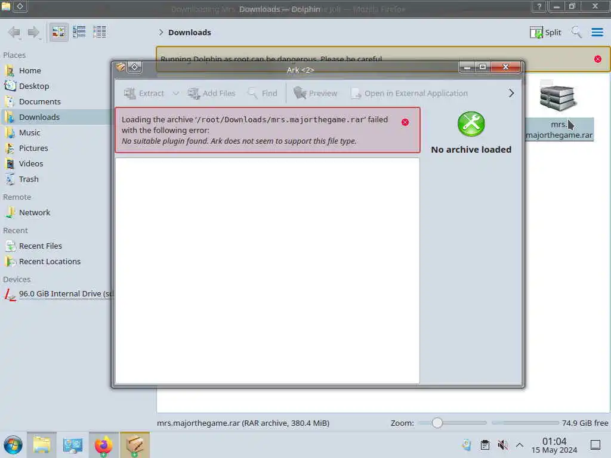Close the Ark archive loading error message
The image size is (611, 458).
405,122
